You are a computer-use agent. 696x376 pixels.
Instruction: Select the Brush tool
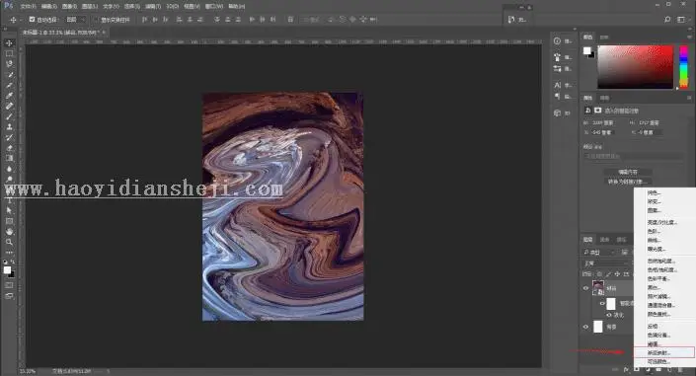(x=9, y=116)
